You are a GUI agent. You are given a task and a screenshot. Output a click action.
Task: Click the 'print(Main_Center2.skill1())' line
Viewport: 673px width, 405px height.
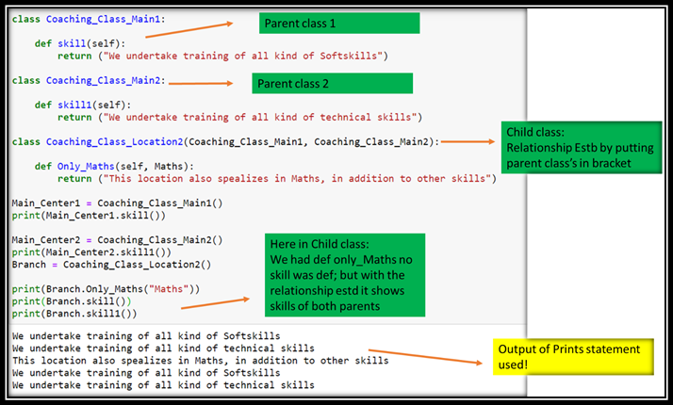[91, 252]
